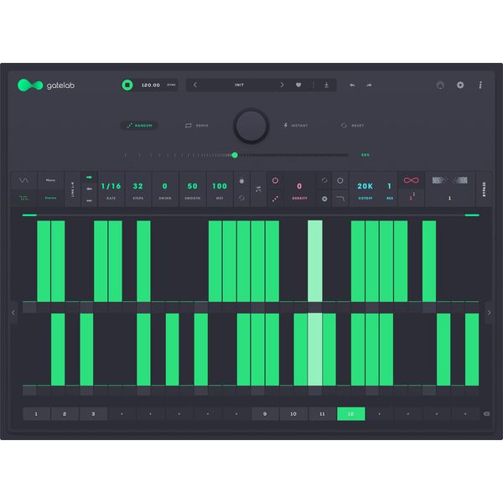Click the 1 RES value

tap(390, 186)
